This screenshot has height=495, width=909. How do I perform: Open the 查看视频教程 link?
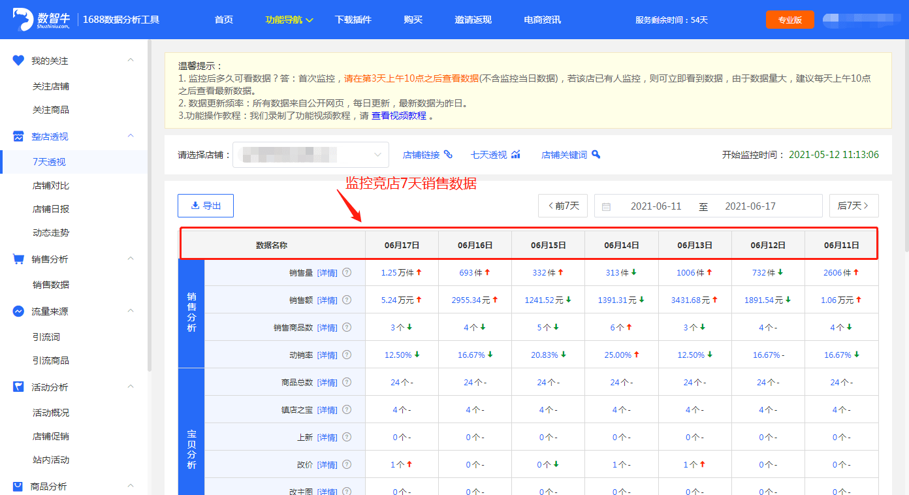(x=398, y=116)
